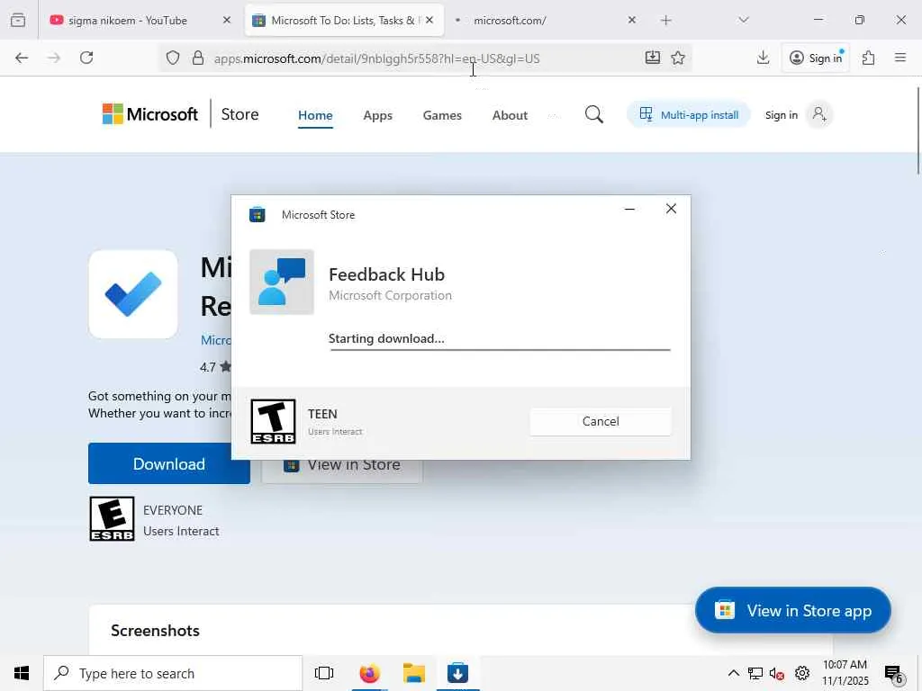Close the Microsoft To Do tab

click(x=429, y=20)
